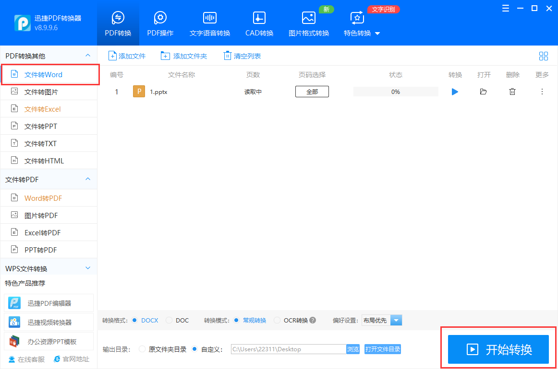Open the 布局优先 preference dropdown
The width and height of the screenshot is (558, 369).
(x=397, y=320)
